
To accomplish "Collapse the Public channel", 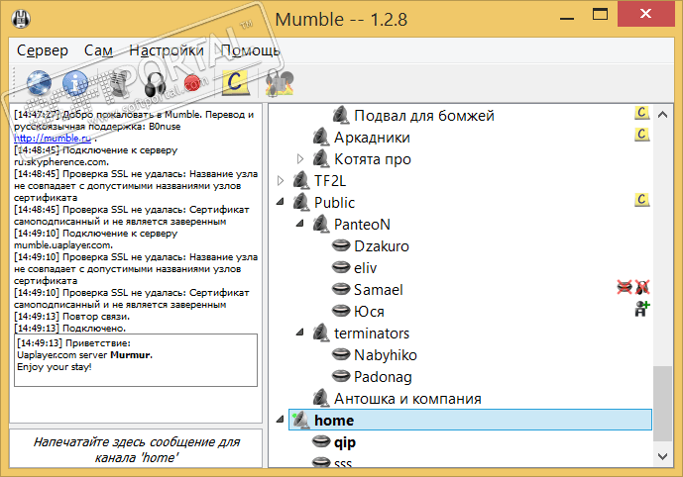I will click(281, 202).
